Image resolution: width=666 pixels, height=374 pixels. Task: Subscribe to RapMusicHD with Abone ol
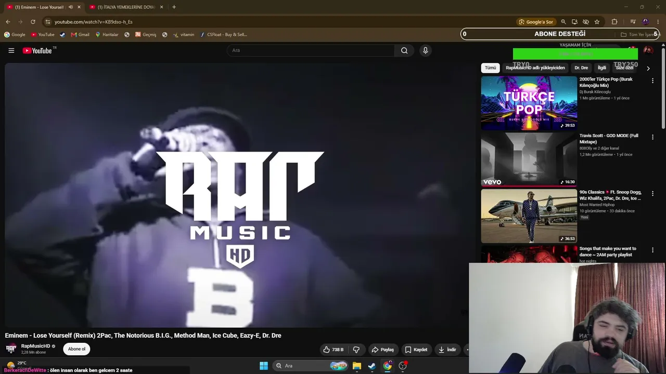pos(76,349)
